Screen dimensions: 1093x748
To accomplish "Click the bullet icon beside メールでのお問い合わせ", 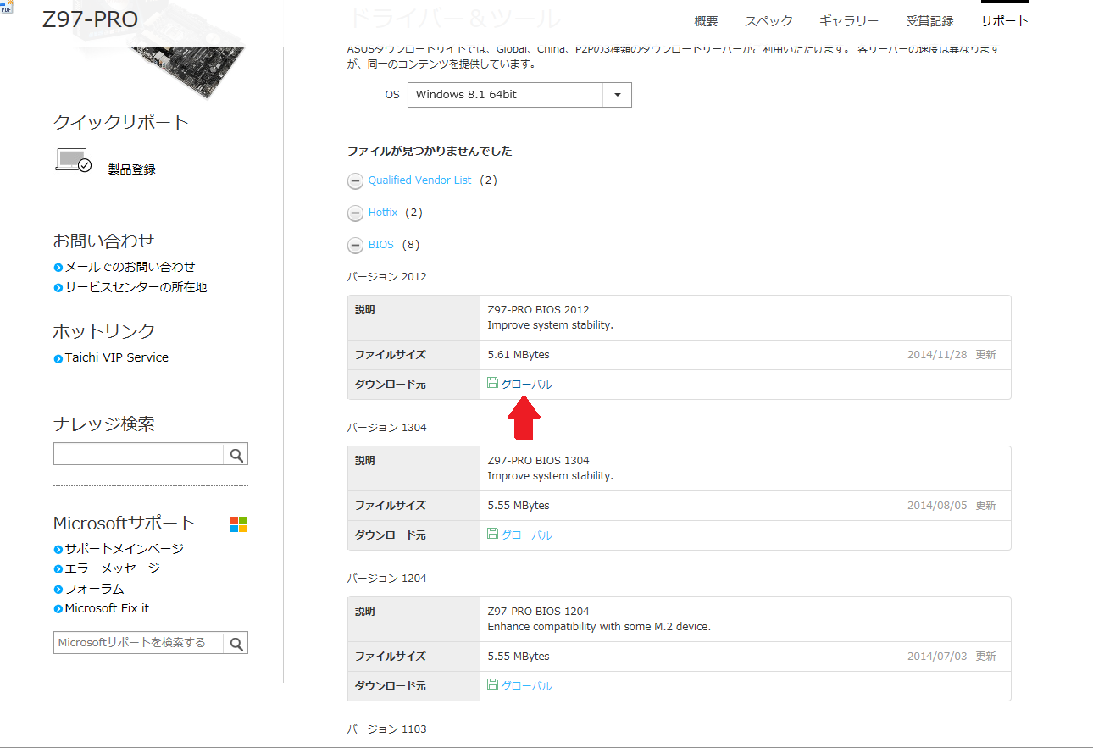I will click(58, 268).
